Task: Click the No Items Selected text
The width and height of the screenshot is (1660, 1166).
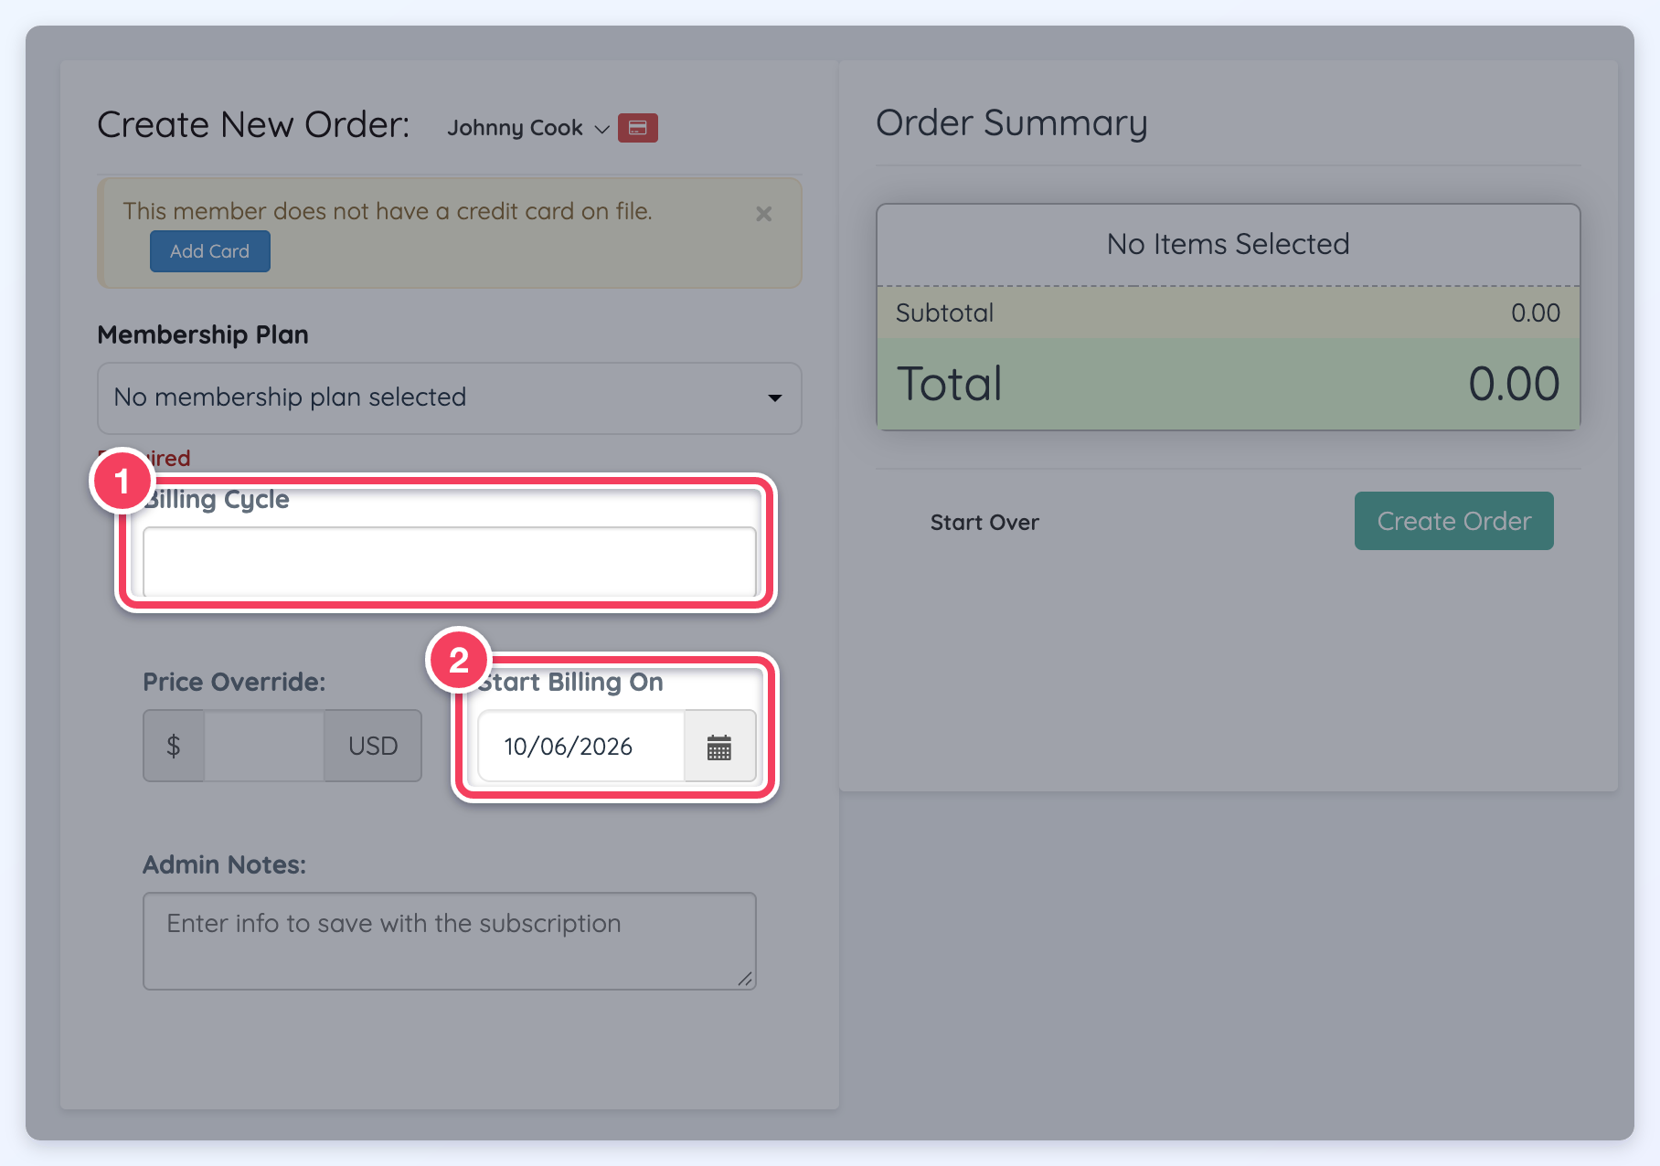Action: point(1228,244)
